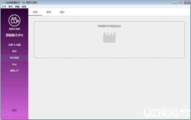191x120 pixels.
Task: Click the app icon in title bar
Action: [3, 2]
